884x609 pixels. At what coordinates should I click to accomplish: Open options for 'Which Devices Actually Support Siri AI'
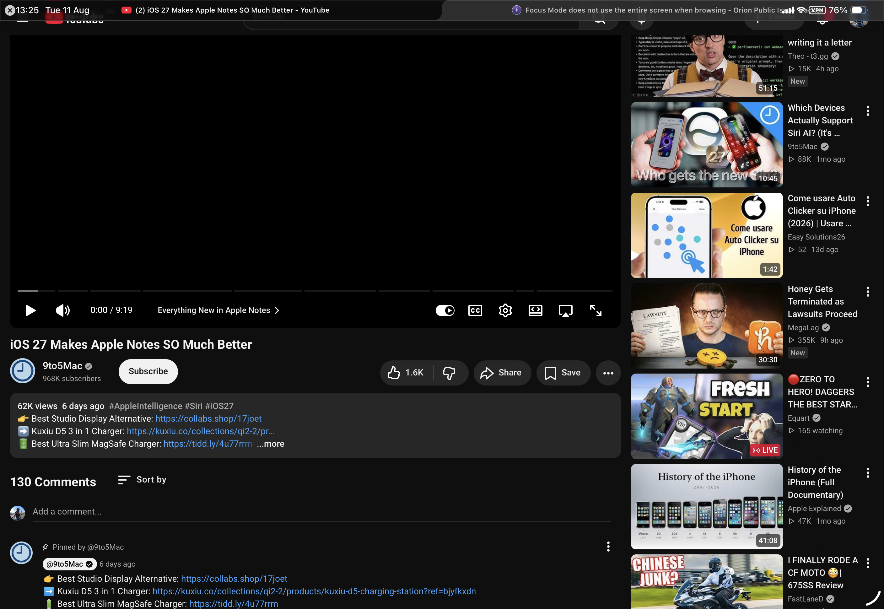pos(868,111)
